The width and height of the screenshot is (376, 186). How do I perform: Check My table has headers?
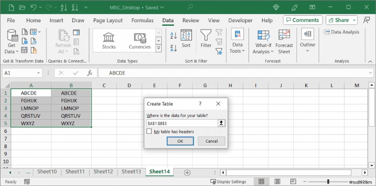149,131
